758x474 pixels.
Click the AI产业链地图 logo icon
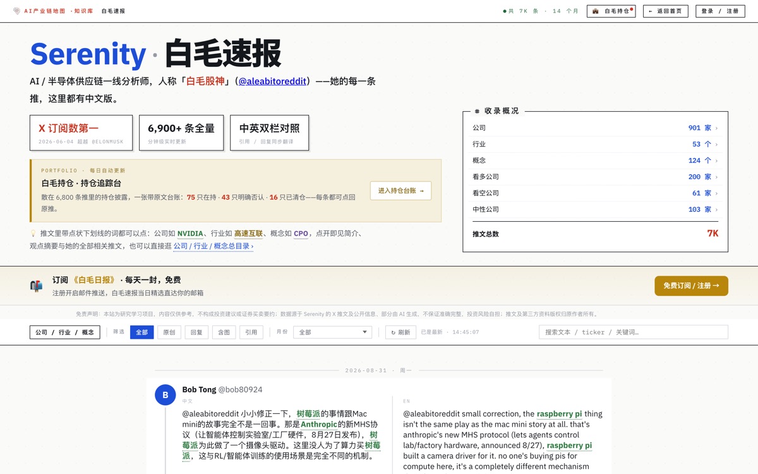16,11
